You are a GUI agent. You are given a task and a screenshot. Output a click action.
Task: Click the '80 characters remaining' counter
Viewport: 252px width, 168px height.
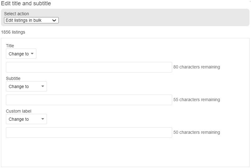[x=197, y=67]
